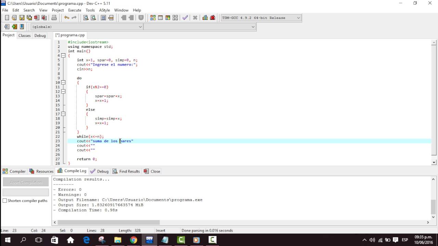The height and width of the screenshot is (246, 438).
Task: Open Microsoft Edge from the taskbar
Action: (x=86, y=240)
